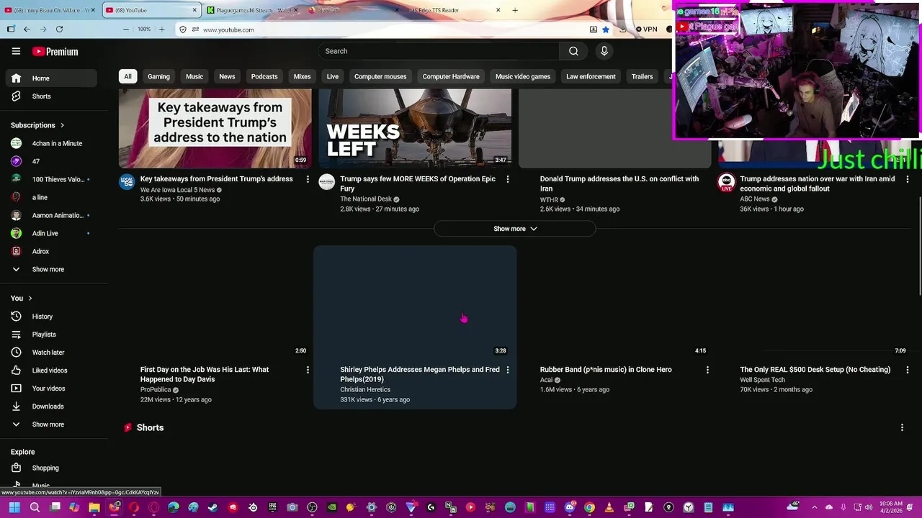Viewport: 922px width, 518px height.
Task: Open Home in the sidebar
Action: (x=51, y=78)
